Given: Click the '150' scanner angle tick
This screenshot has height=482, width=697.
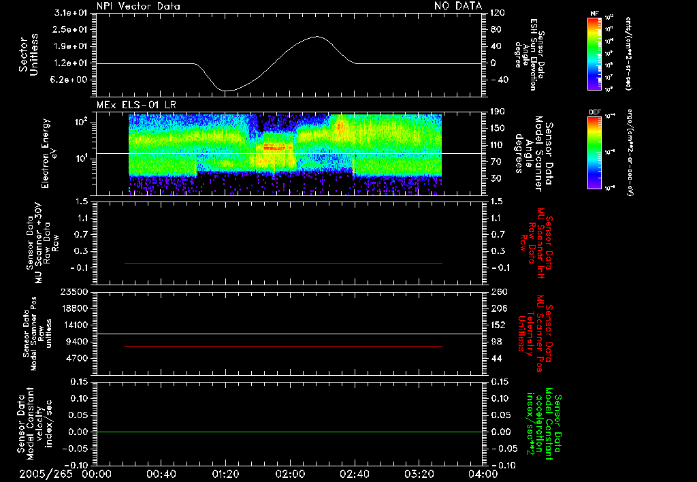Looking at the screenshot, I should pyautogui.click(x=498, y=129).
